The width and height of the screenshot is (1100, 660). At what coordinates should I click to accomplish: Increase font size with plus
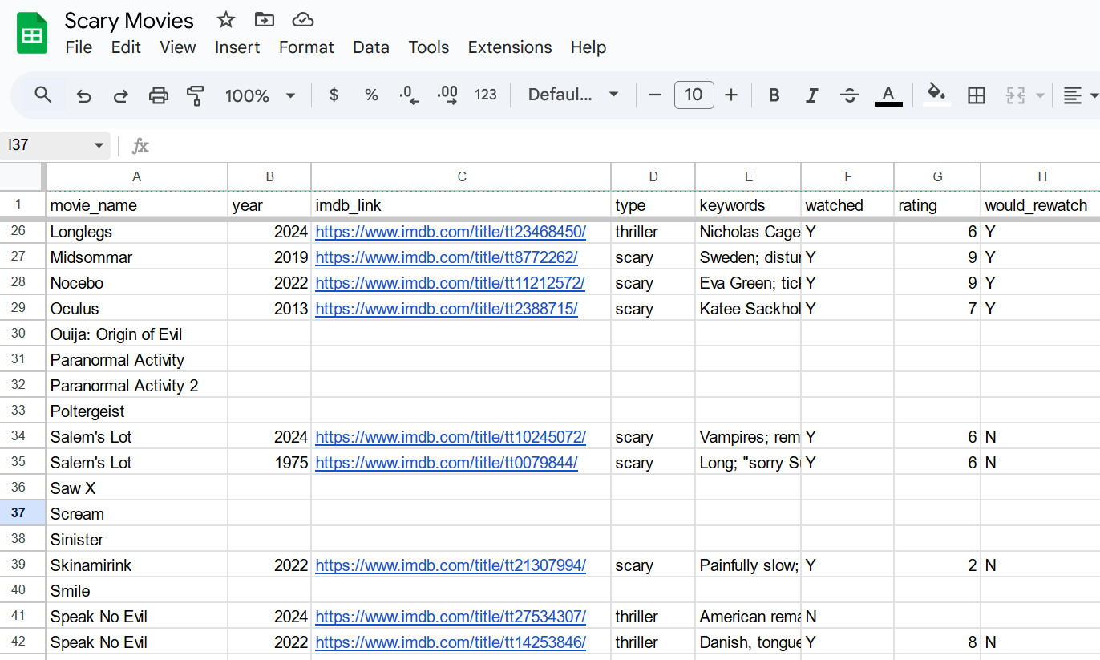tap(731, 95)
